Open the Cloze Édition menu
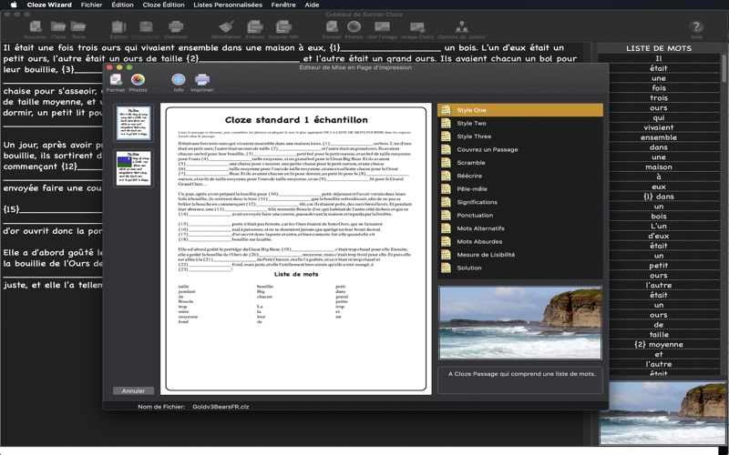Screen dimensions: 729x455 [163, 5]
